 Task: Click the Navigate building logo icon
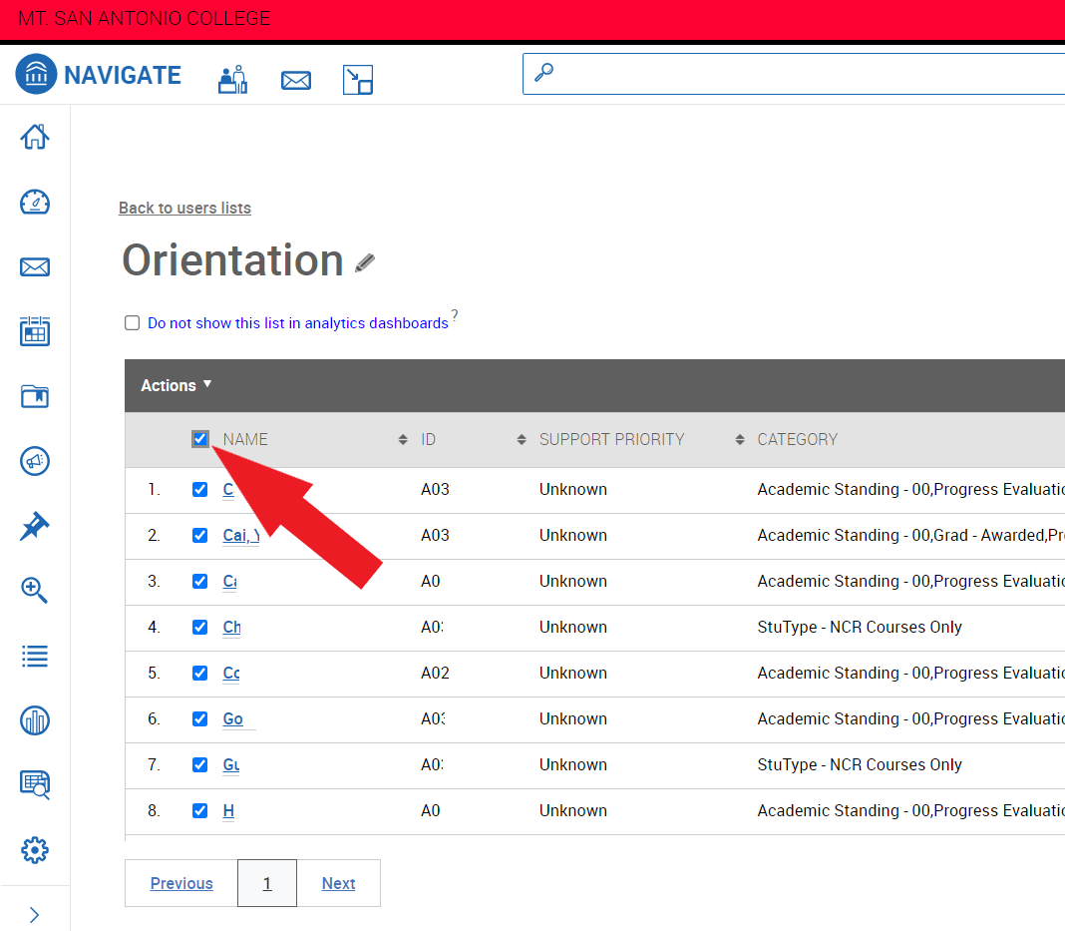[36, 74]
